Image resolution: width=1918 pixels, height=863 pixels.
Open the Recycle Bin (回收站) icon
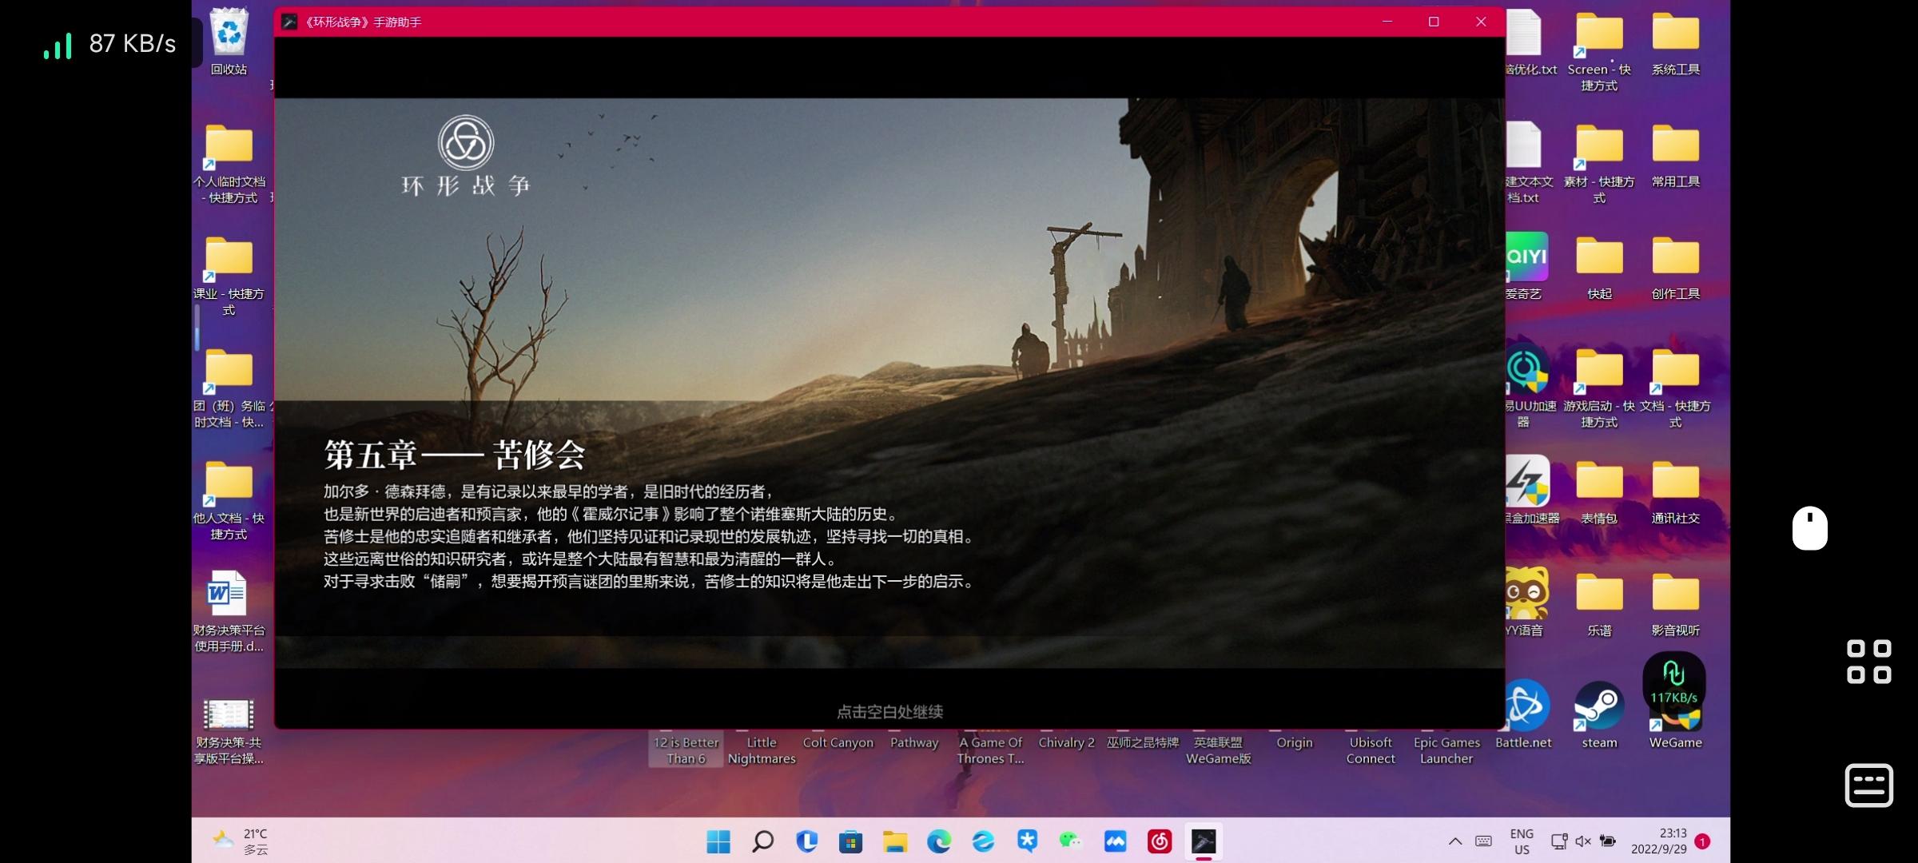(229, 42)
